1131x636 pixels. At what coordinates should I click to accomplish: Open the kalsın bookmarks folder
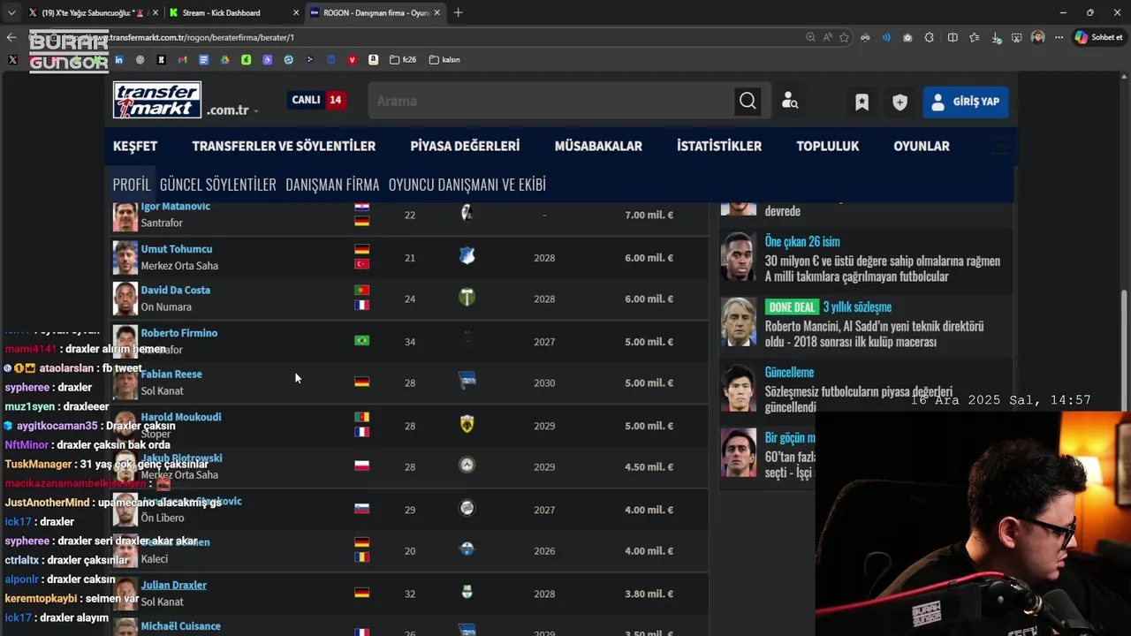444,60
